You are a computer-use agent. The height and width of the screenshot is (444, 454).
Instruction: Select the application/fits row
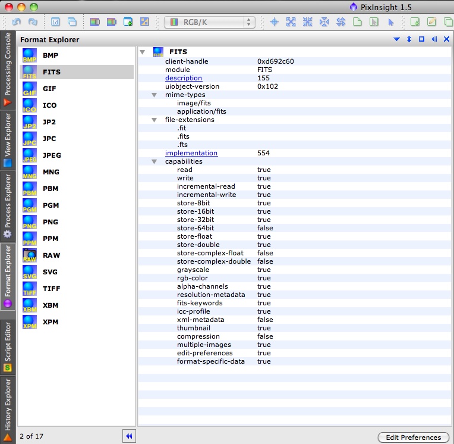click(295, 111)
